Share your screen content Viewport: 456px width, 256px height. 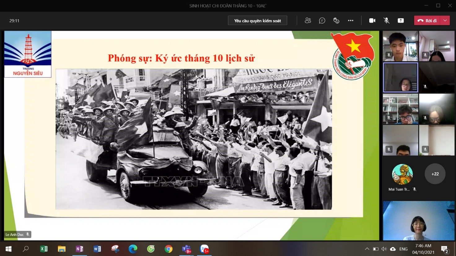(x=401, y=20)
